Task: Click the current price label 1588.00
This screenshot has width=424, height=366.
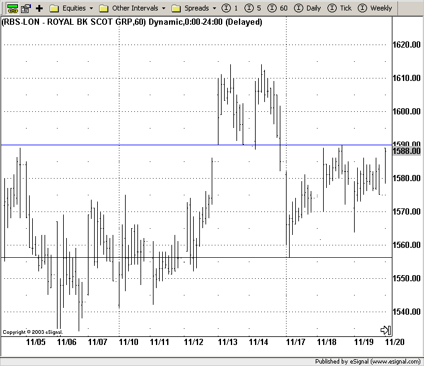Action: click(407, 151)
